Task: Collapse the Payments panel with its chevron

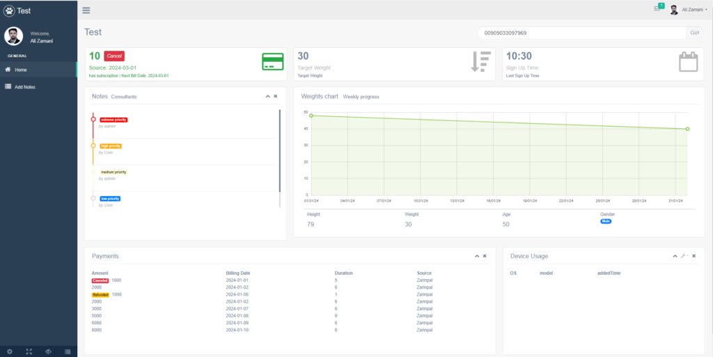Action: coord(477,256)
